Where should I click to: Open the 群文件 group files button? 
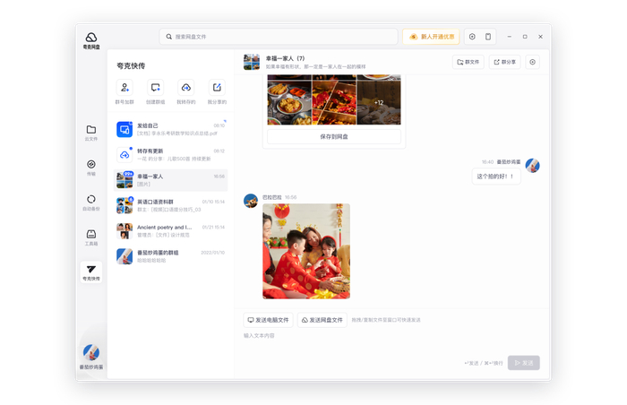[468, 62]
